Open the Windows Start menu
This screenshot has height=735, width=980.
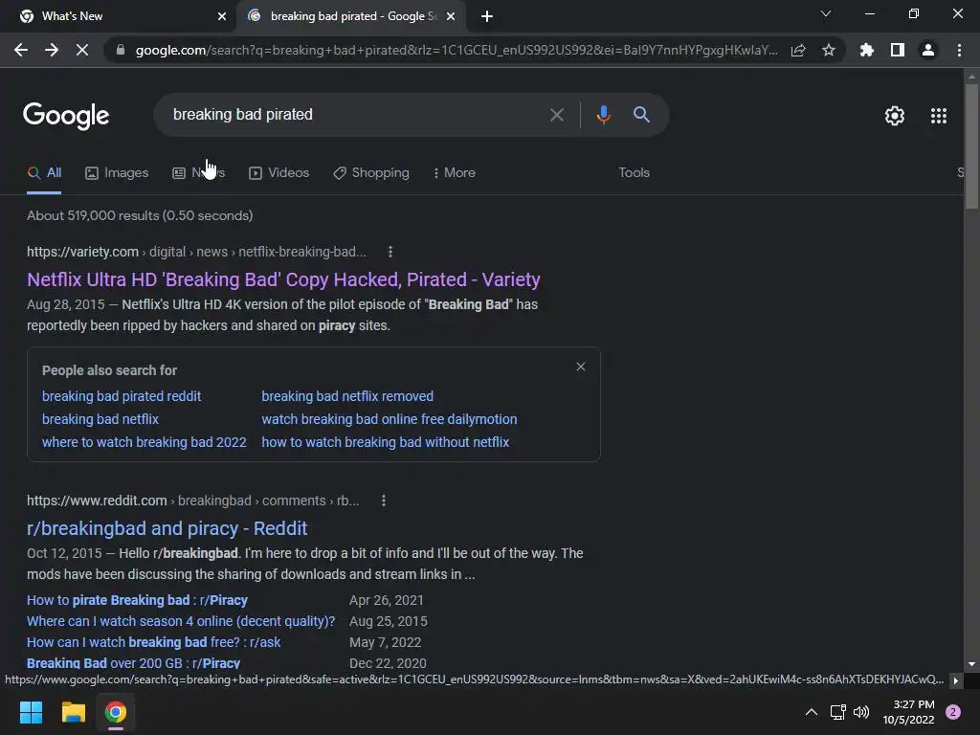pyautogui.click(x=32, y=712)
